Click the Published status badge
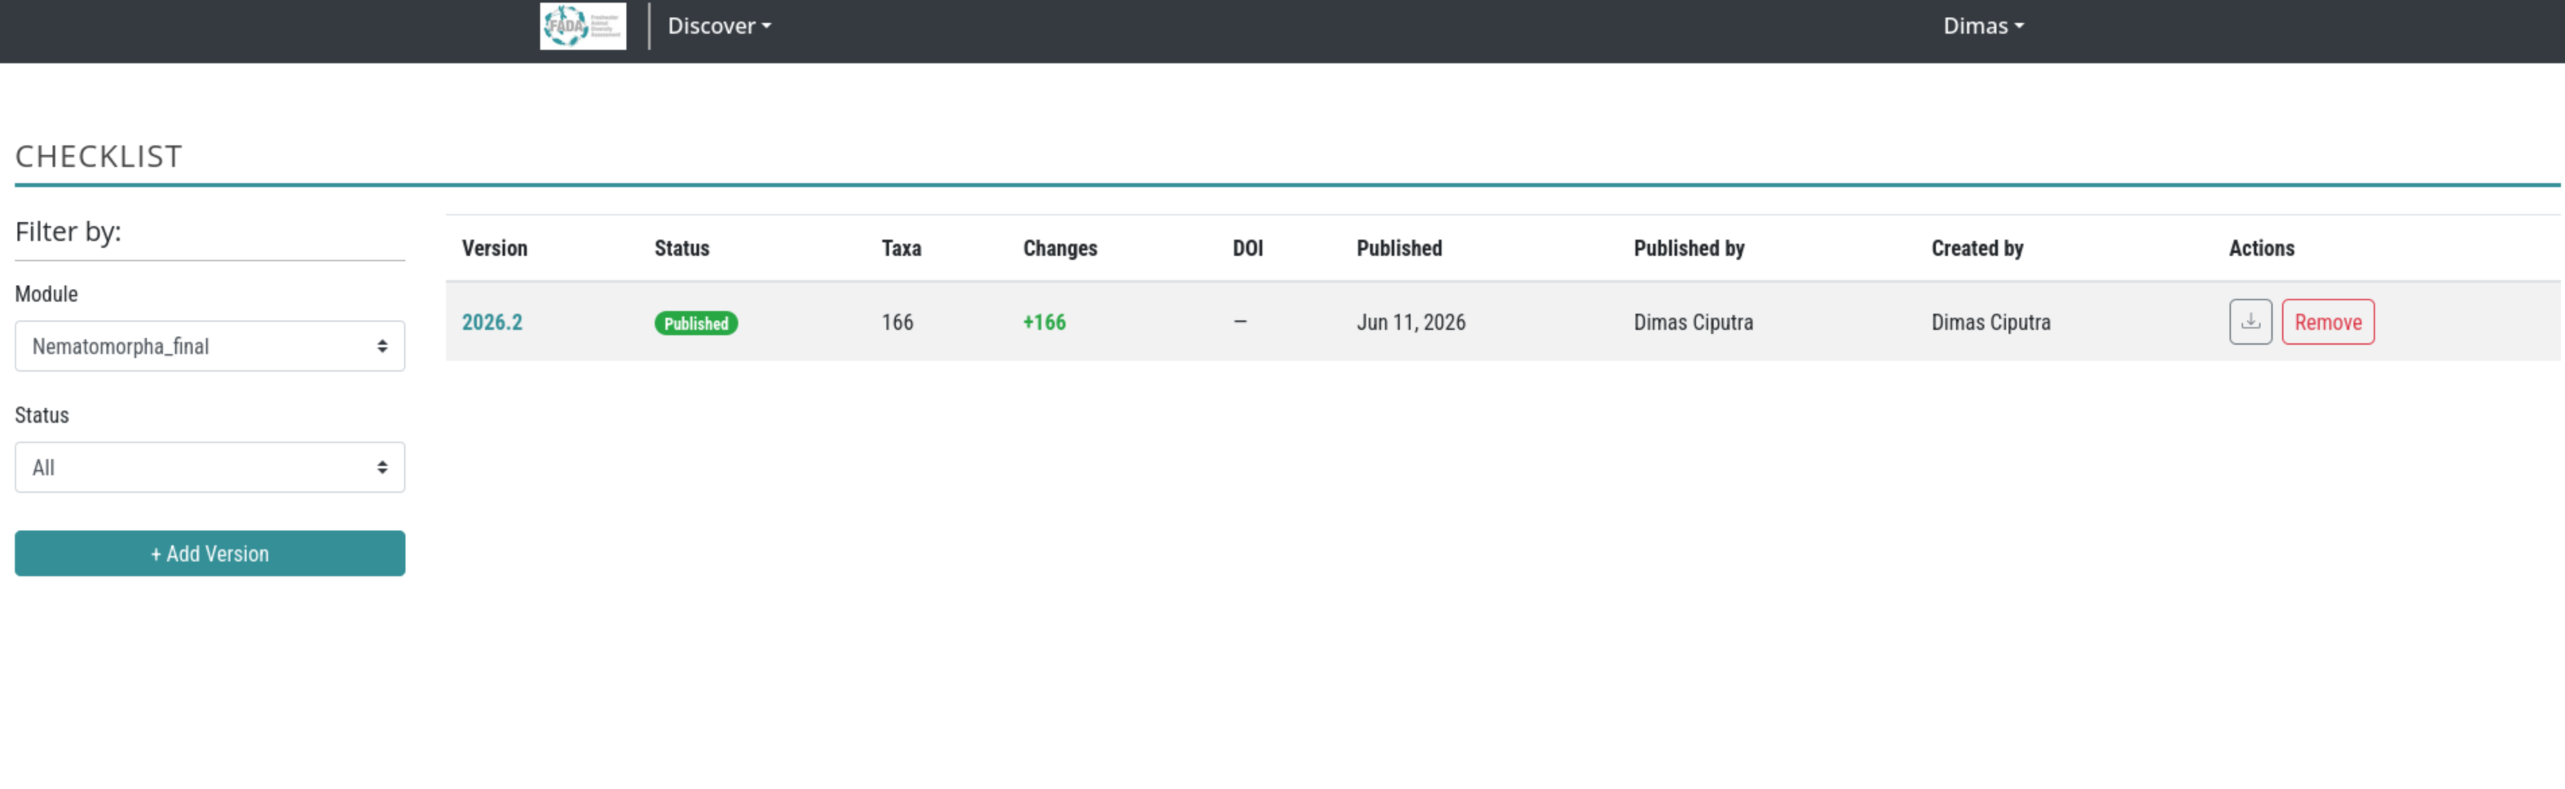The height and width of the screenshot is (789, 2565). tap(696, 323)
